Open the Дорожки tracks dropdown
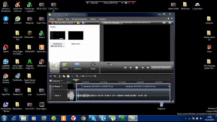This screenshot has height=122, width=217. coord(56,81)
